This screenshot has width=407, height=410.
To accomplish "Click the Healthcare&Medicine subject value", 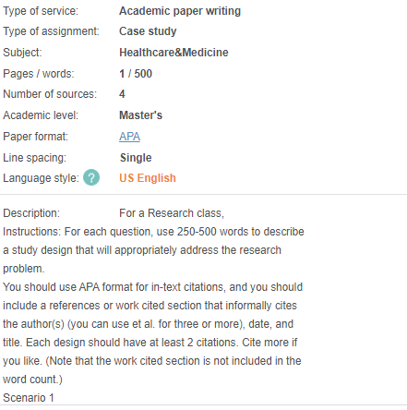I will coord(174,53).
